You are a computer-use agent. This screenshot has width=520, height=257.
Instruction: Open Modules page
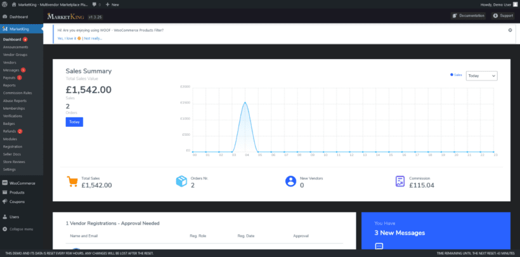click(10, 139)
